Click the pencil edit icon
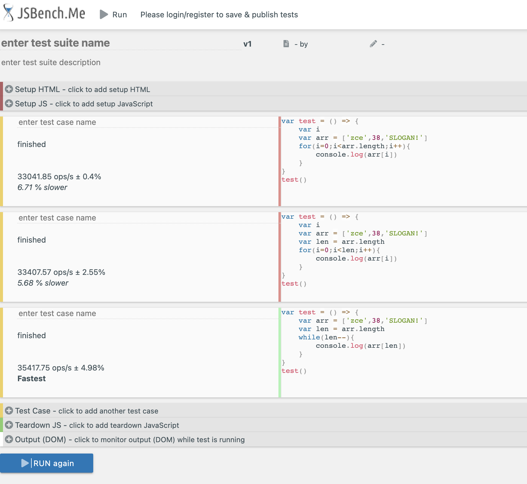527x484 pixels. tap(373, 44)
